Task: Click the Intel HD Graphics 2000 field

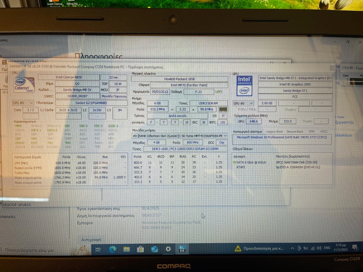Action: tap(295, 84)
